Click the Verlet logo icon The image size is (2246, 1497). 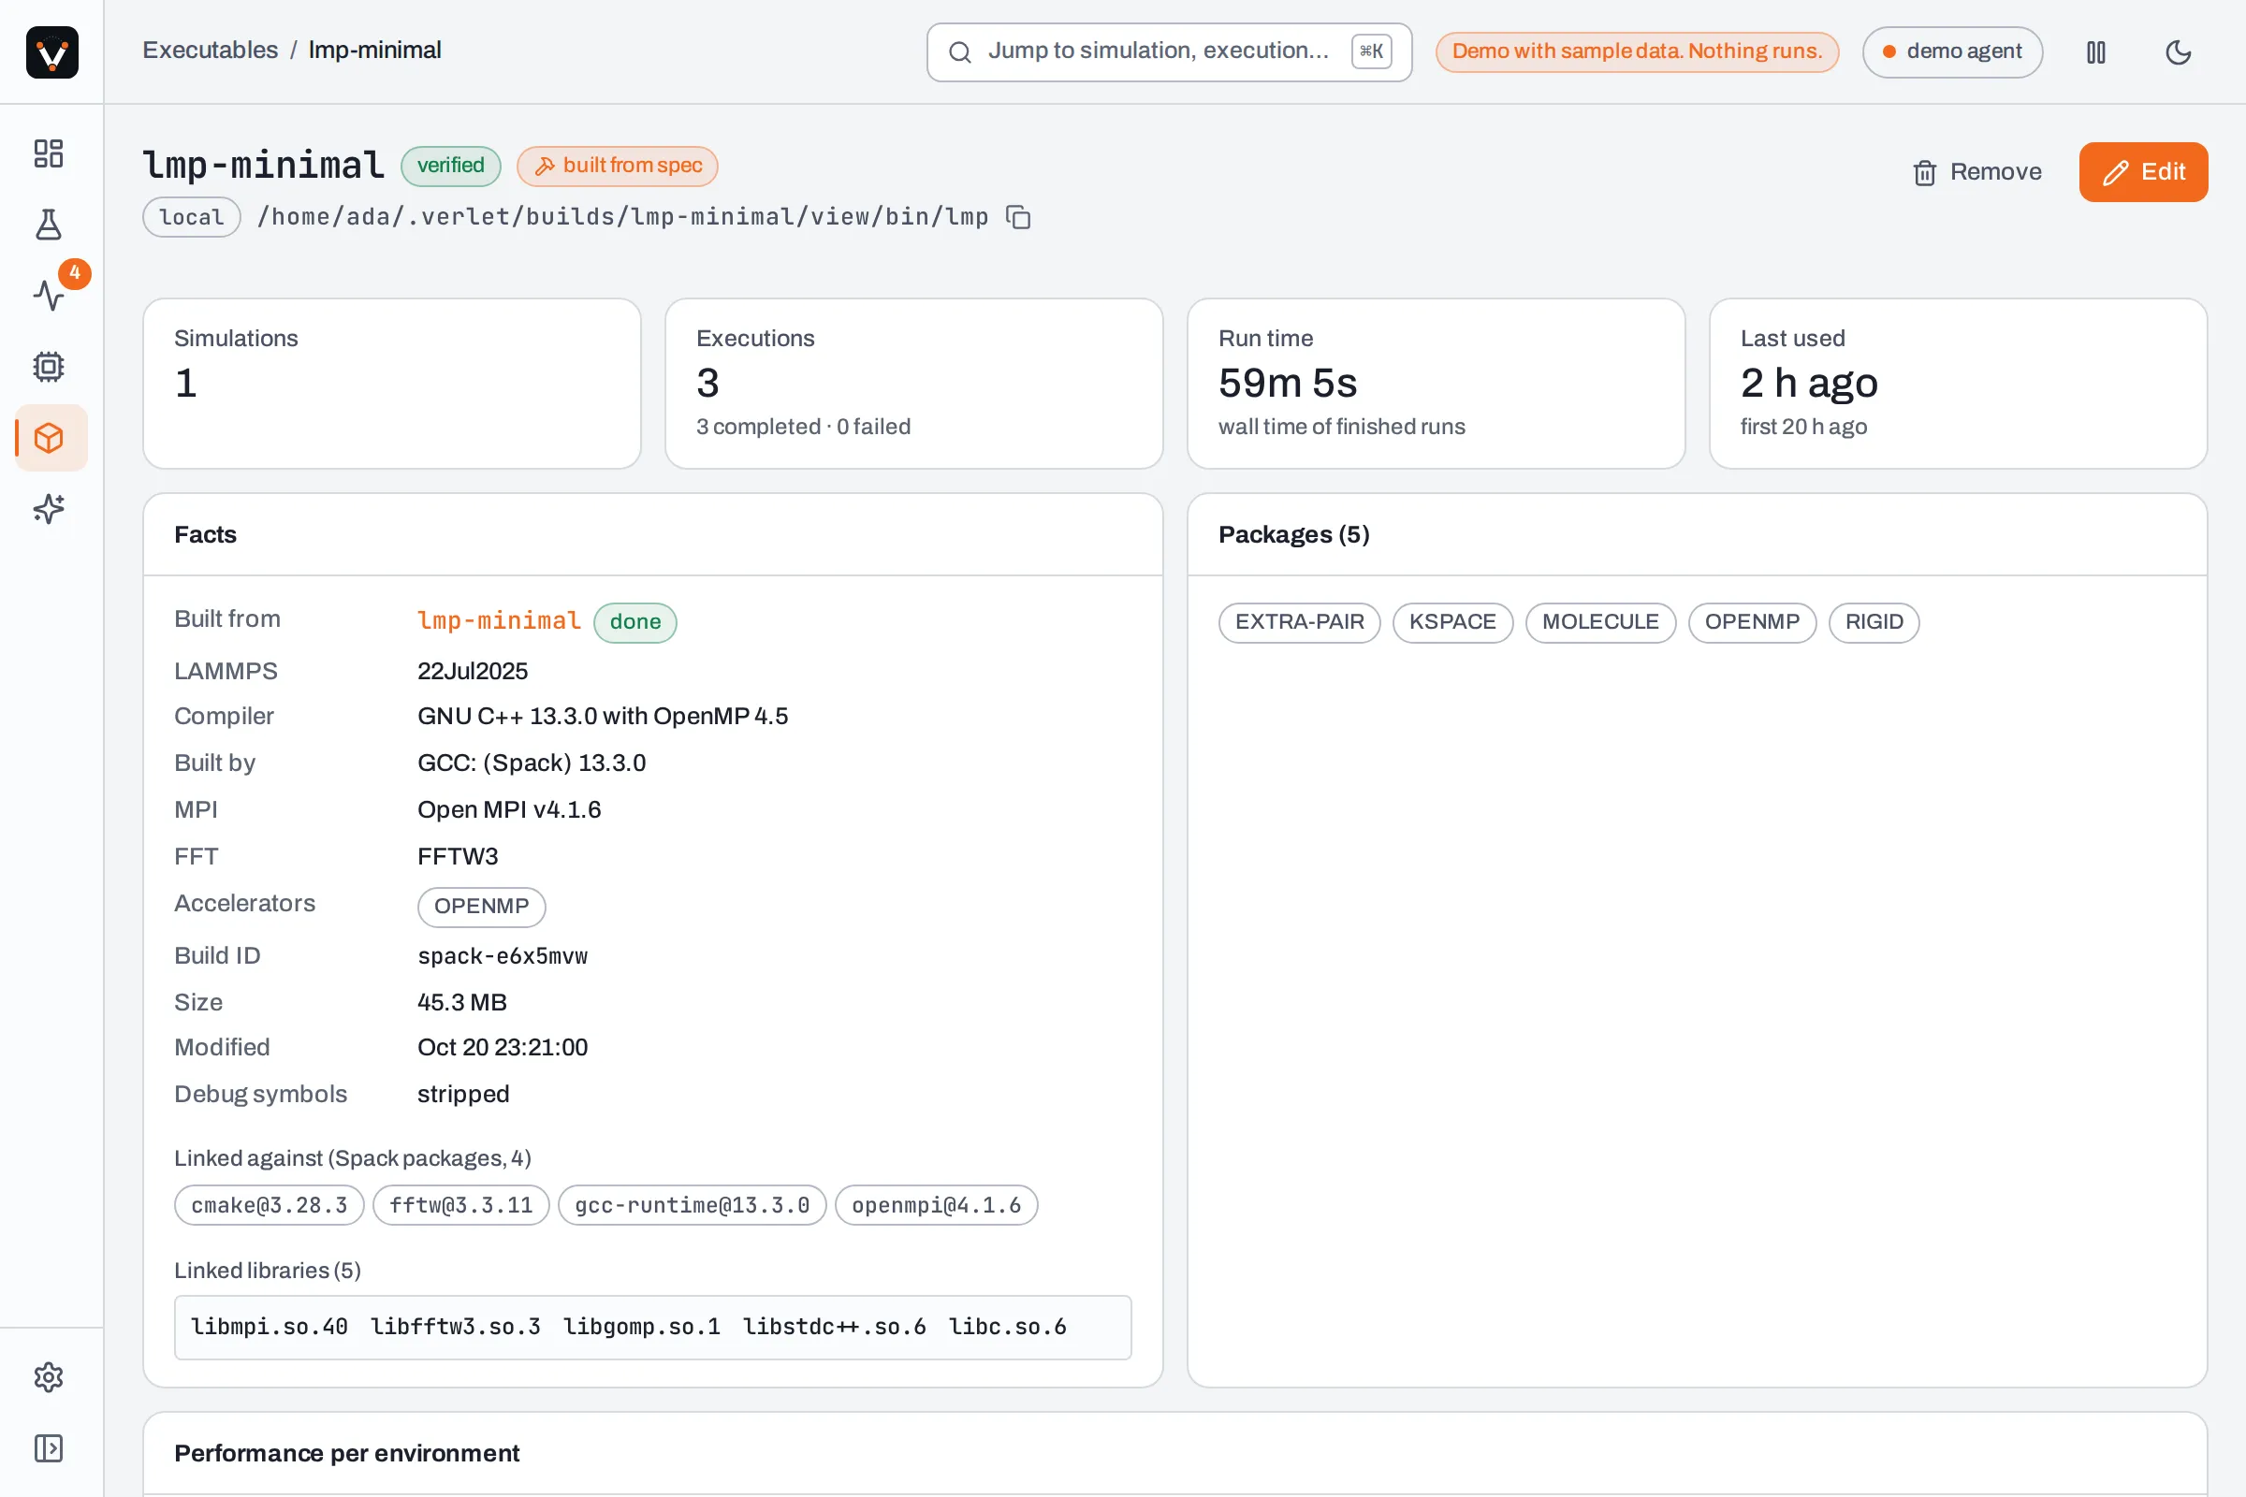coord(51,51)
